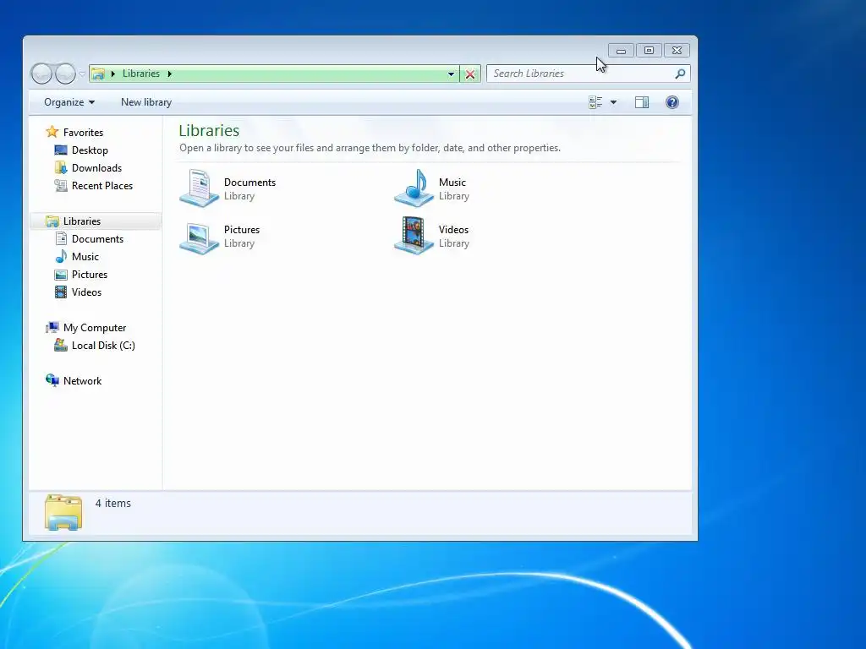The image size is (866, 649).
Task: Click the filmstrip Videos icon in sidebar
Action: coord(61,292)
